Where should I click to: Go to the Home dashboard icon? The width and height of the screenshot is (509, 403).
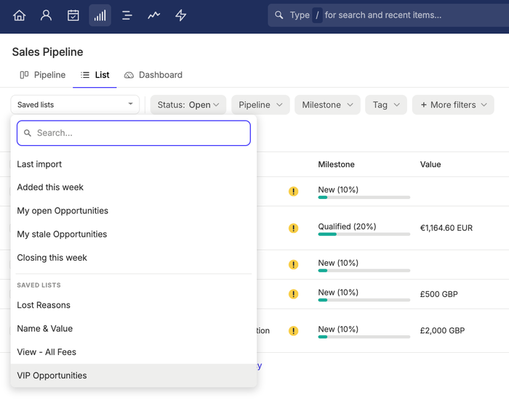(19, 15)
